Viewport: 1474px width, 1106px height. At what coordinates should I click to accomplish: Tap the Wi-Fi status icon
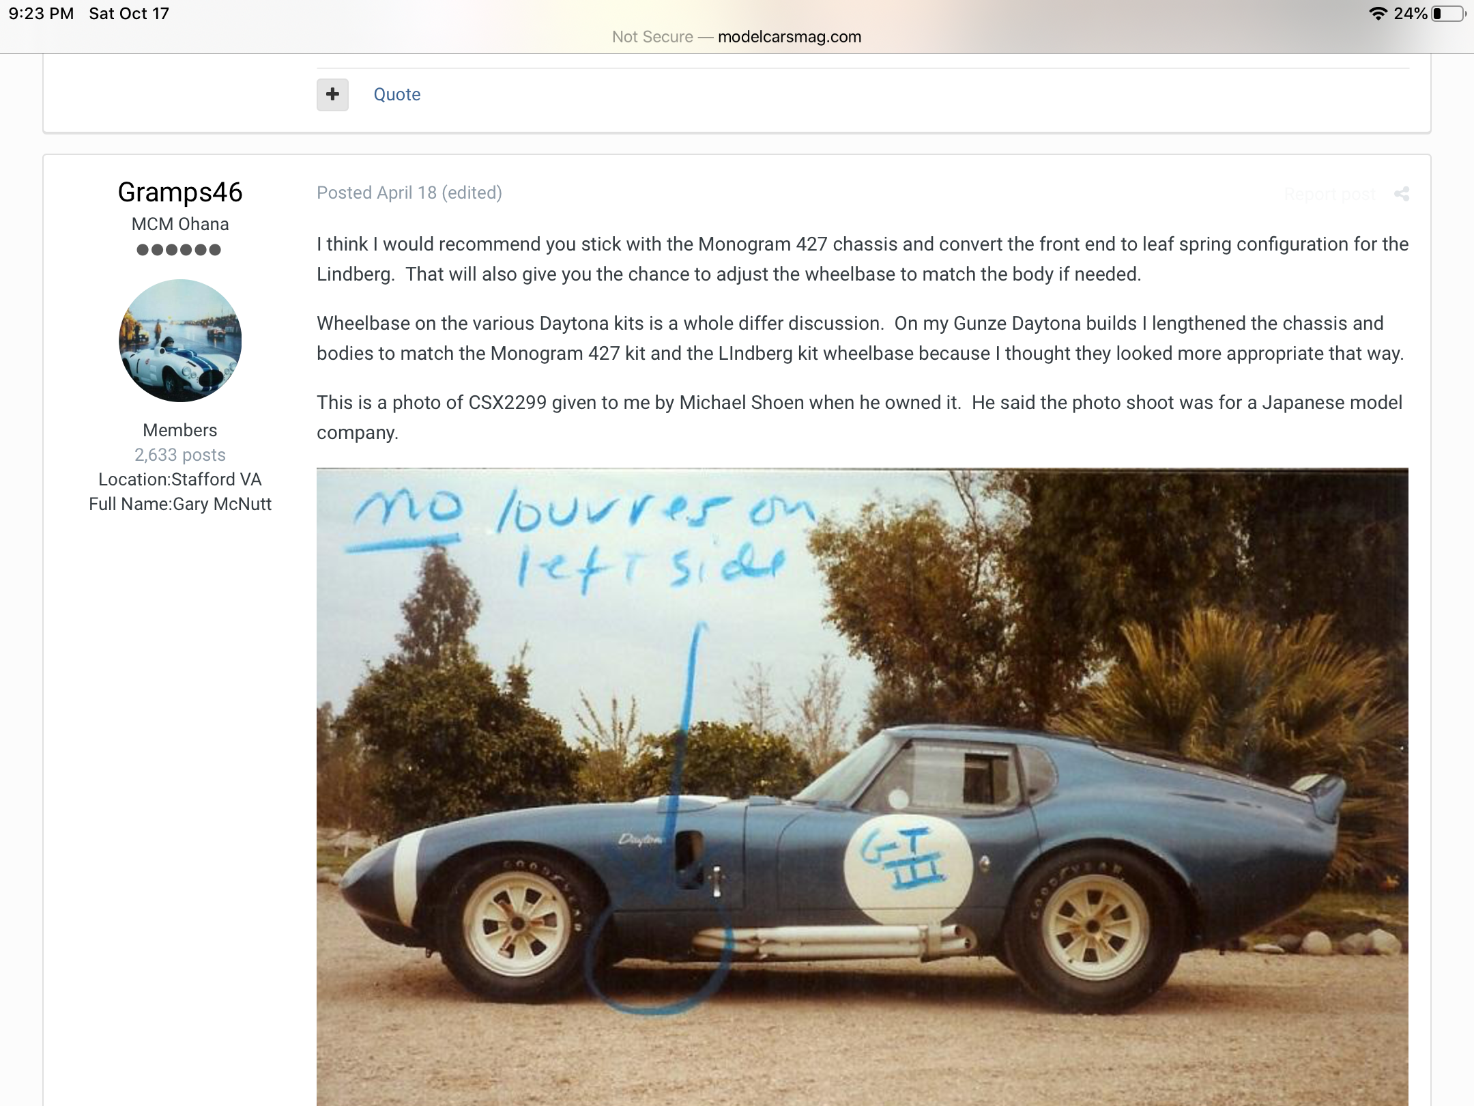click(1378, 14)
